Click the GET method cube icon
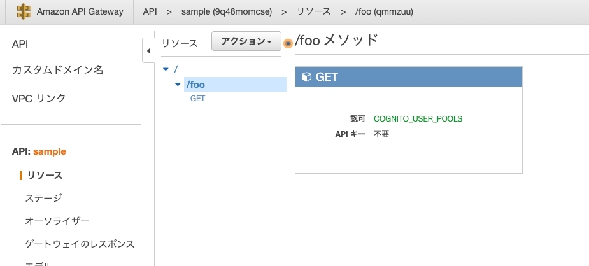The height and width of the screenshot is (266, 589). [306, 77]
